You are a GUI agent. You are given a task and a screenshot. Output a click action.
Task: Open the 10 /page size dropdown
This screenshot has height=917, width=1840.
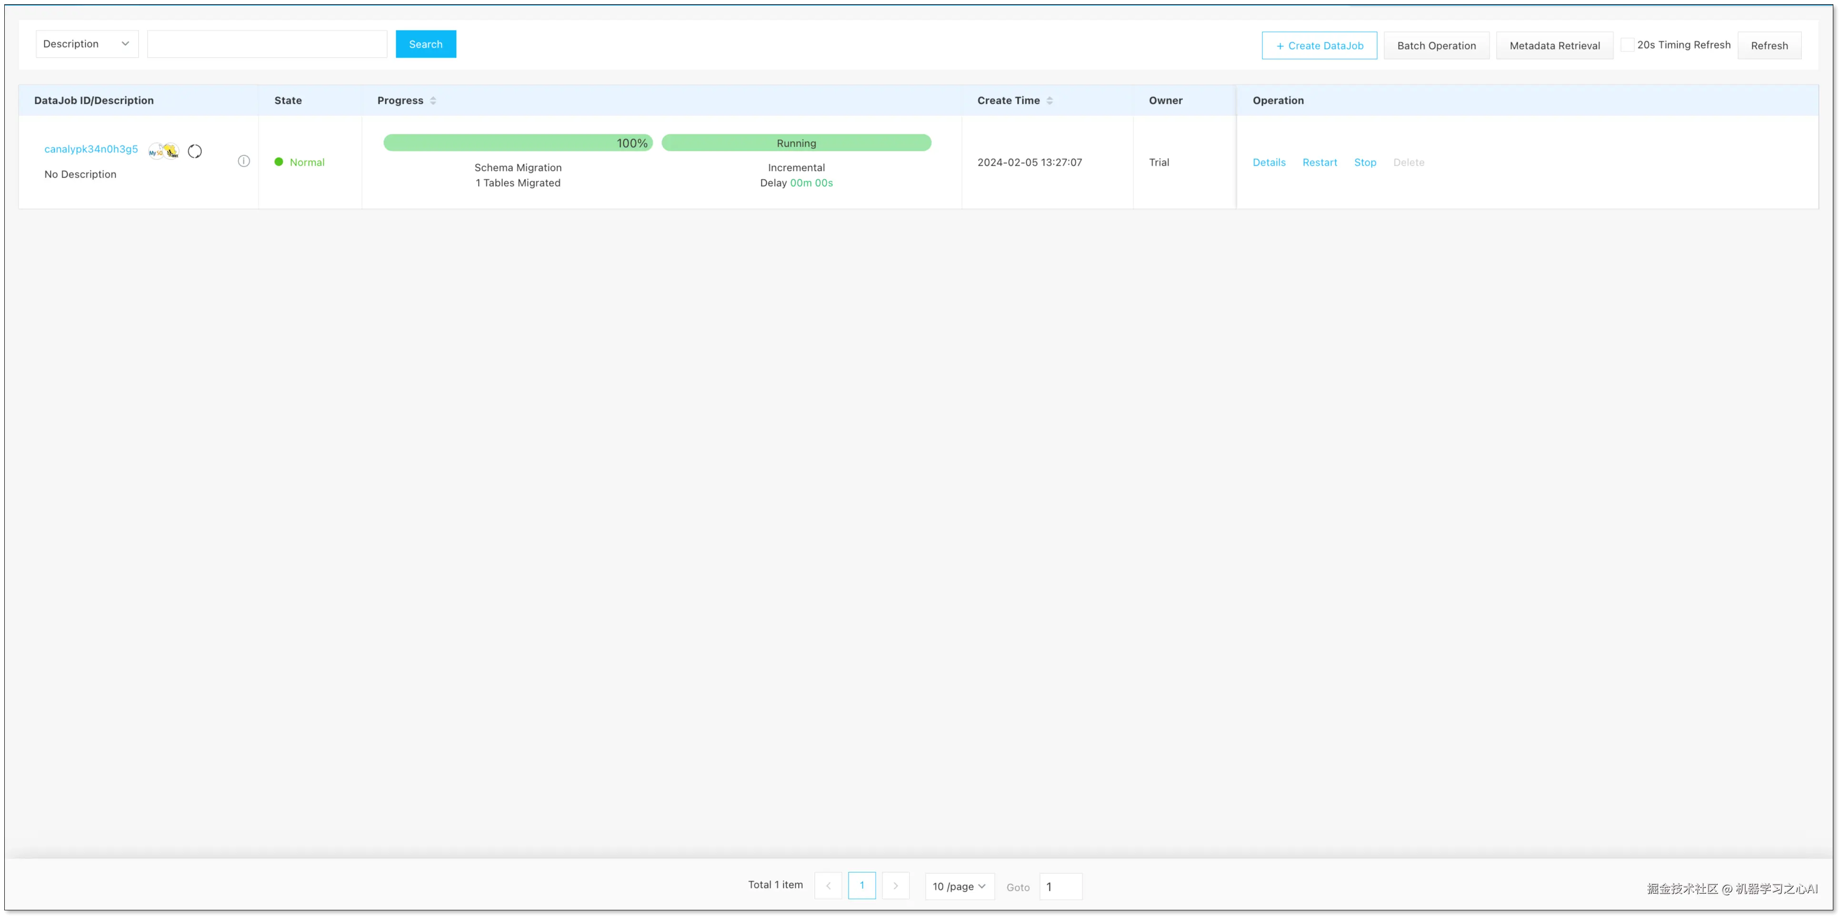pos(959,887)
